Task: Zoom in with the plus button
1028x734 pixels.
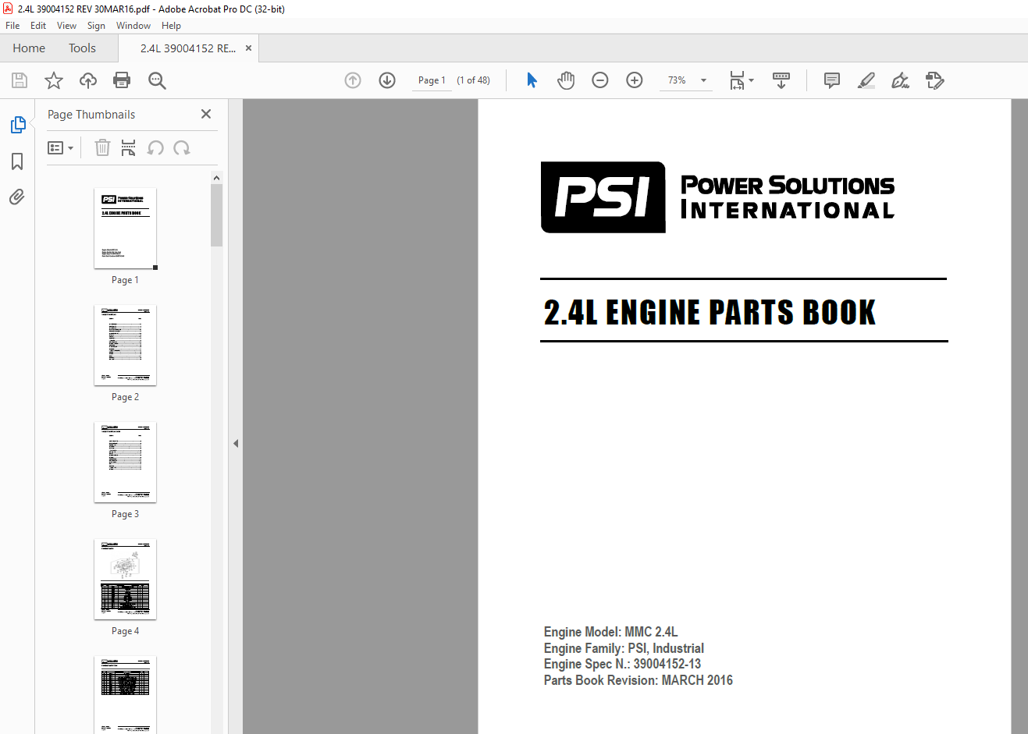Action: pos(635,80)
